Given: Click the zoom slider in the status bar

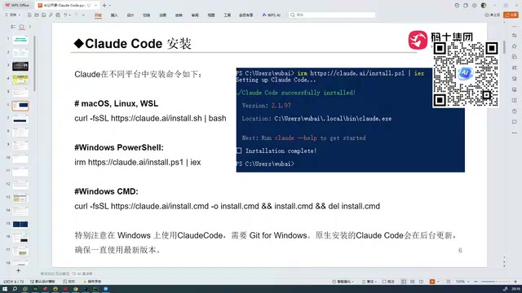Looking at the screenshot, I should click(x=495, y=282).
